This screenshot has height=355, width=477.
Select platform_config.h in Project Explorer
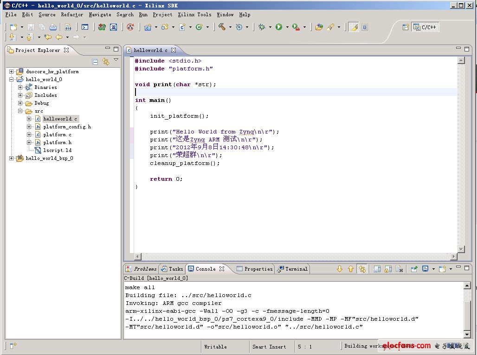tap(67, 127)
